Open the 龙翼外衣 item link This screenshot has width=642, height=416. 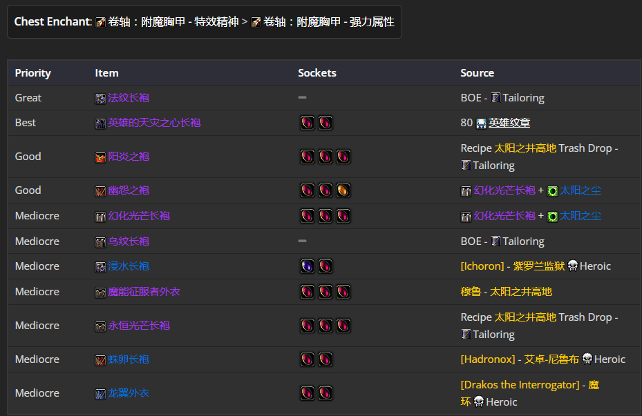pos(129,393)
